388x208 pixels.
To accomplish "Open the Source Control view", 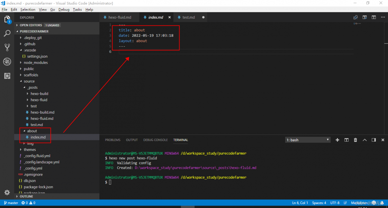I will 7,47.
